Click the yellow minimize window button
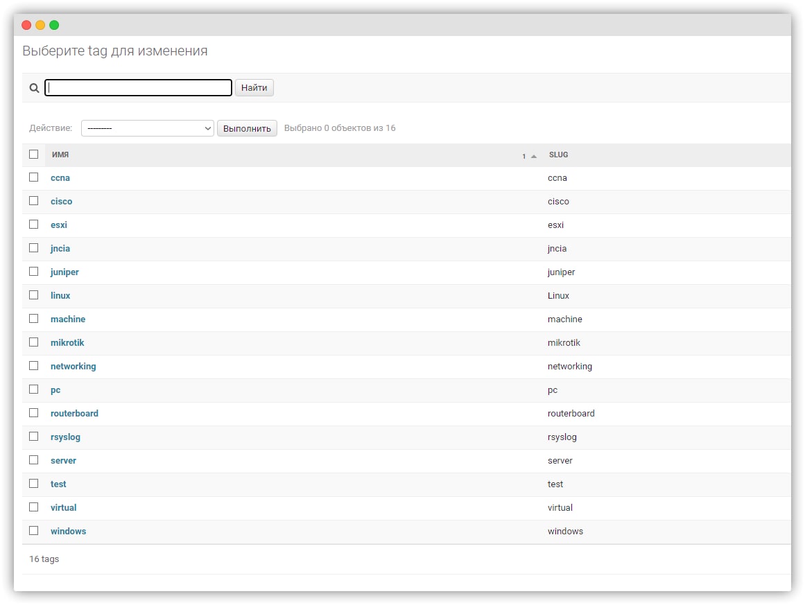The height and width of the screenshot is (605, 805). tap(40, 25)
